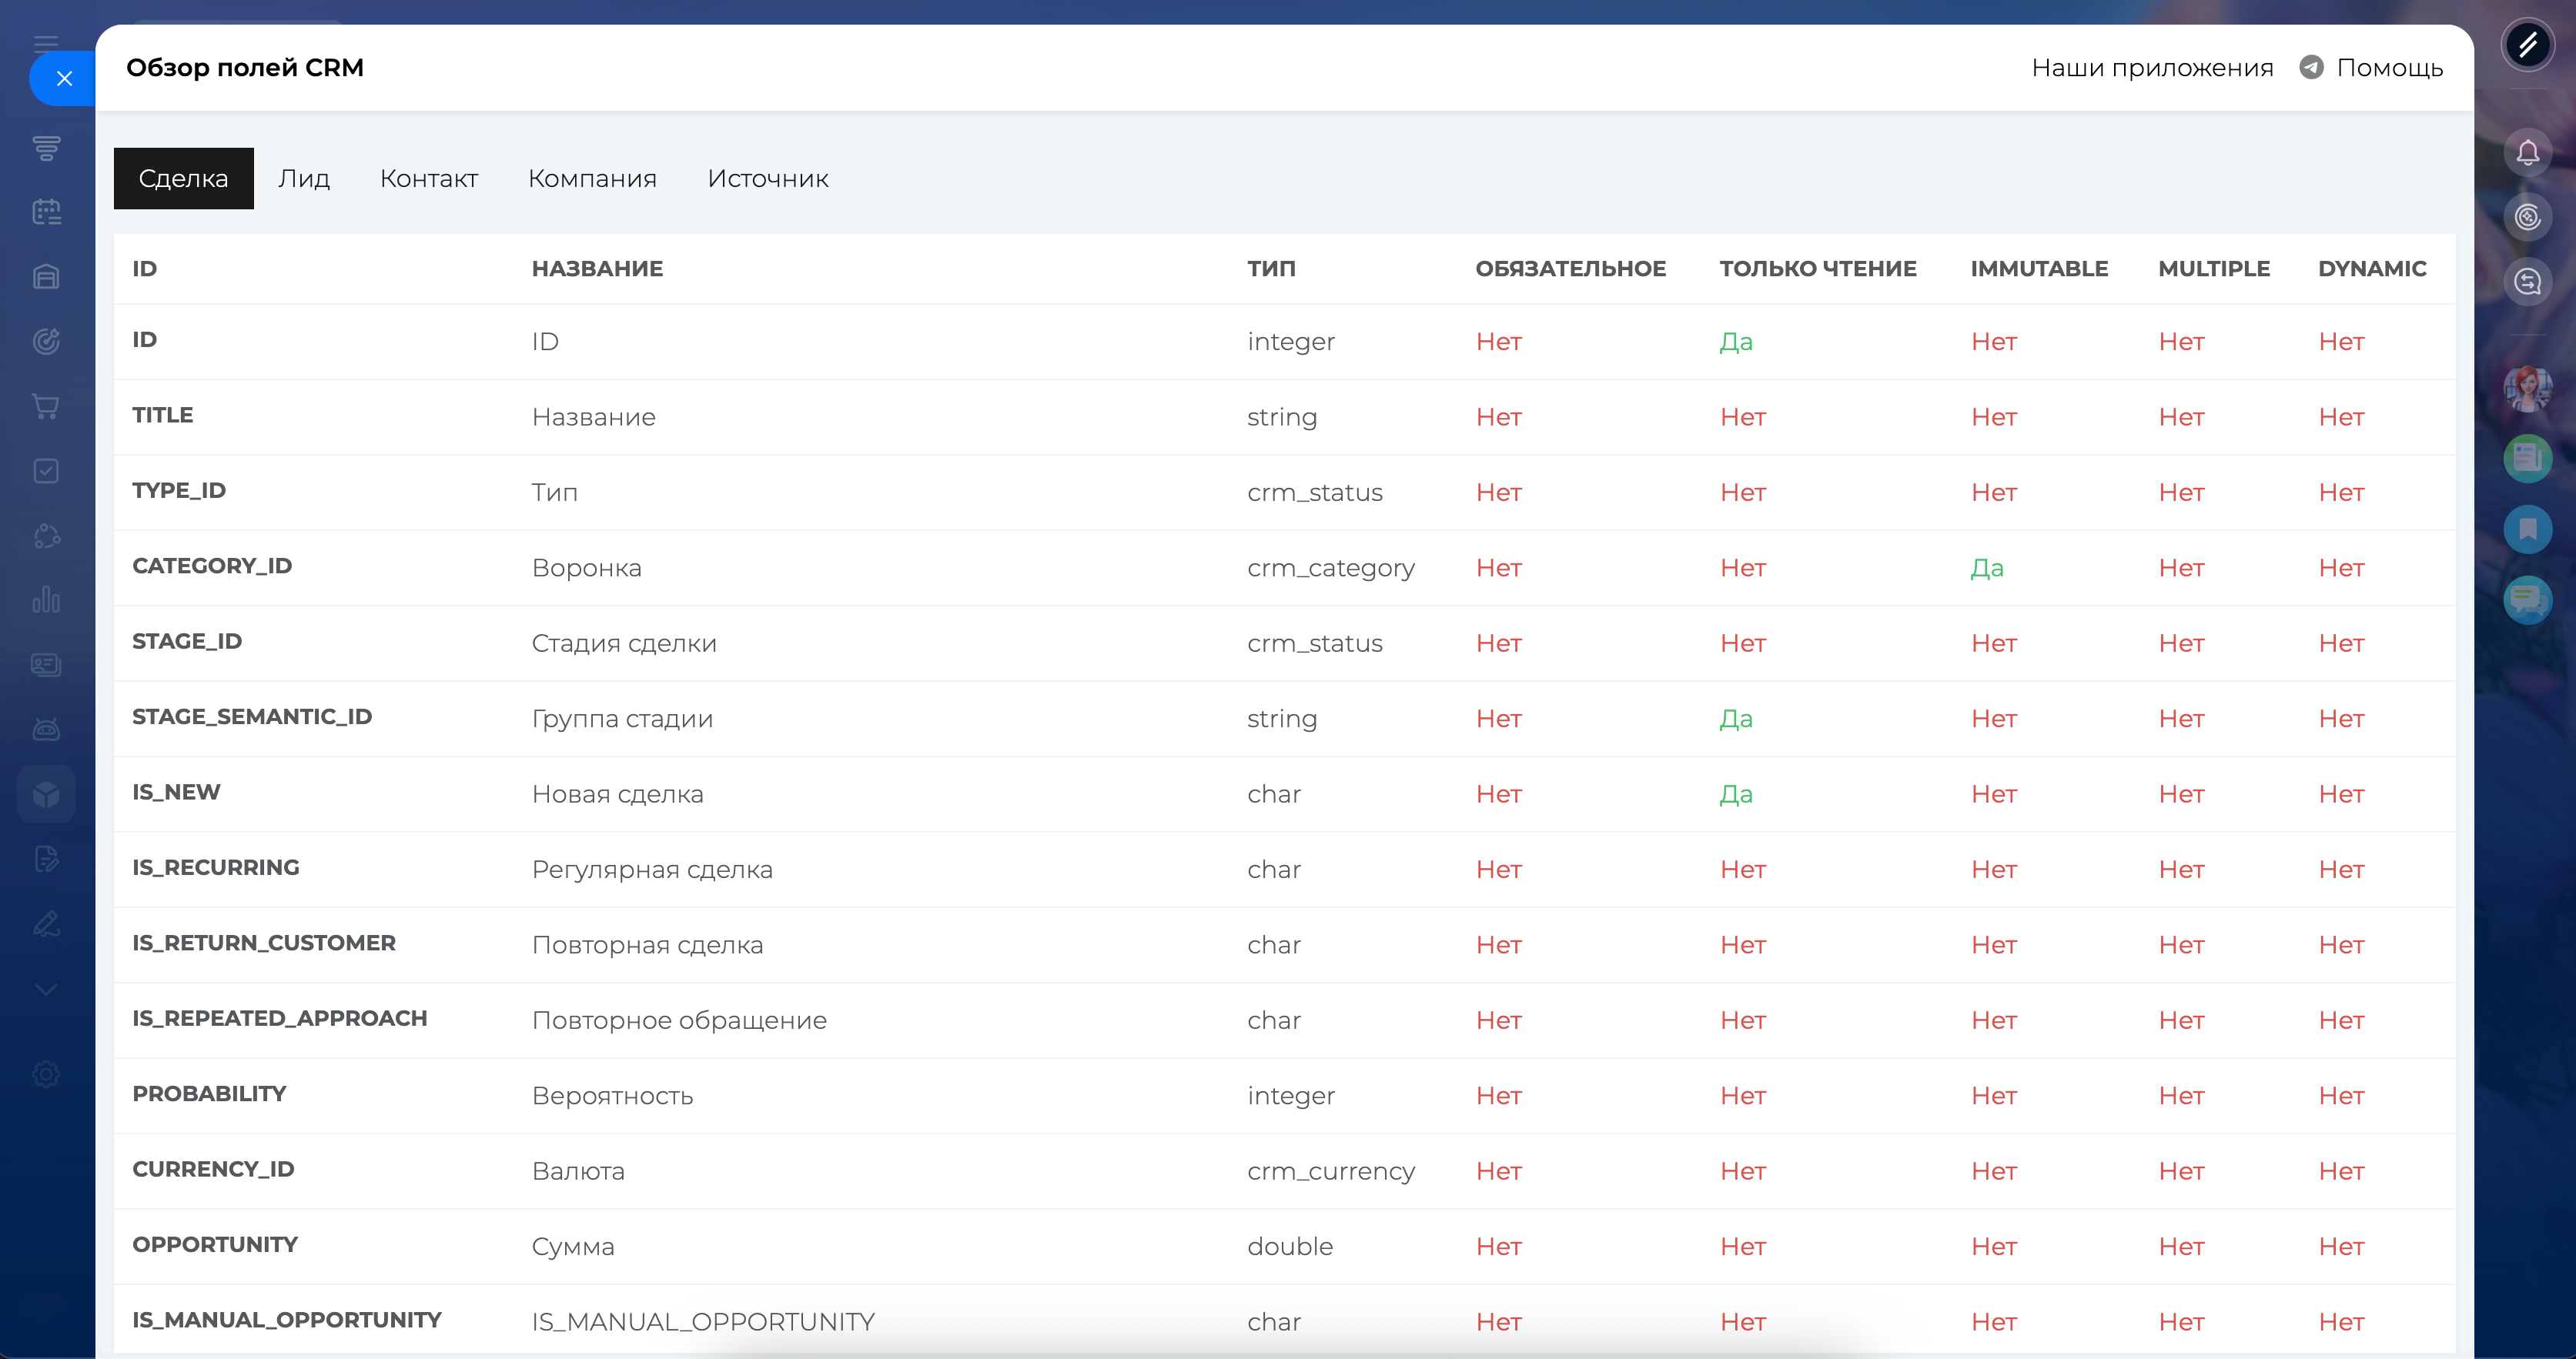The height and width of the screenshot is (1359, 2576).
Task: Switch to the Лид tab
Action: [x=304, y=179]
